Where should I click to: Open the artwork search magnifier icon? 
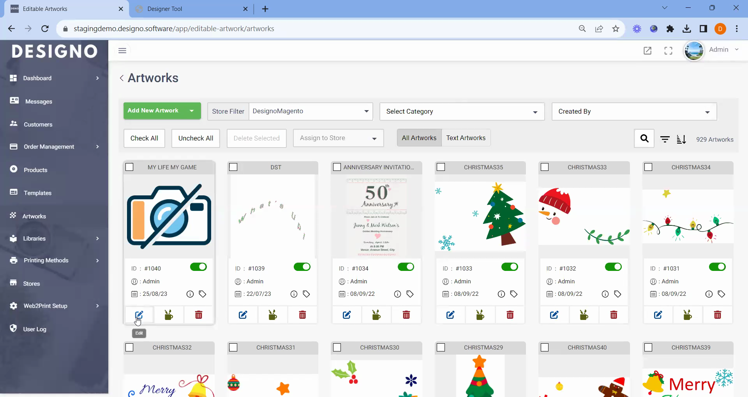644,139
